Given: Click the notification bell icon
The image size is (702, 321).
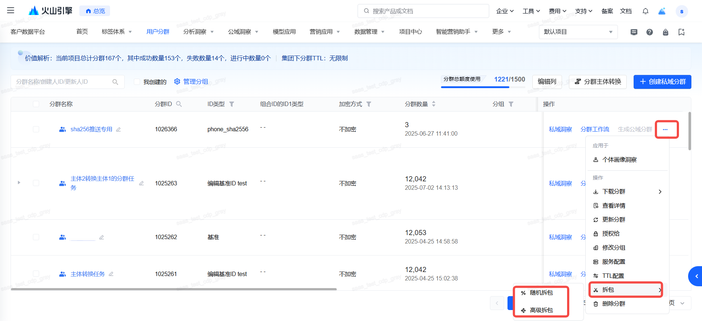Looking at the screenshot, I should [x=645, y=11].
